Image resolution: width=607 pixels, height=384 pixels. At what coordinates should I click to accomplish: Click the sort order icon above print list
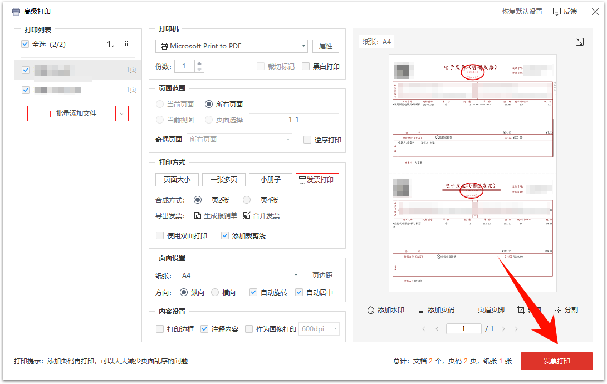tap(112, 44)
